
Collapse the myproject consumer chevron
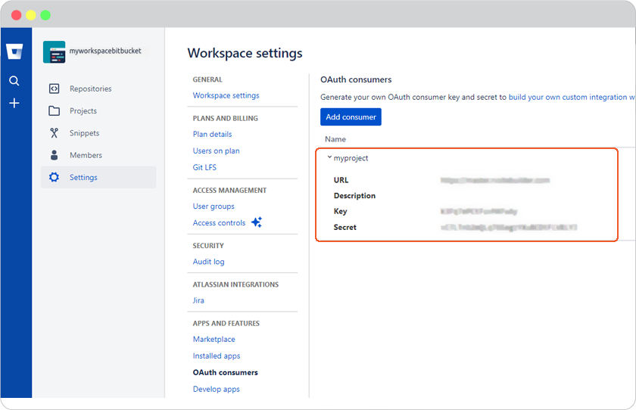tap(329, 157)
